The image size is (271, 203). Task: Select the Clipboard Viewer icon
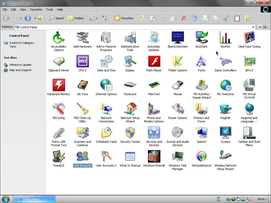pos(58,61)
